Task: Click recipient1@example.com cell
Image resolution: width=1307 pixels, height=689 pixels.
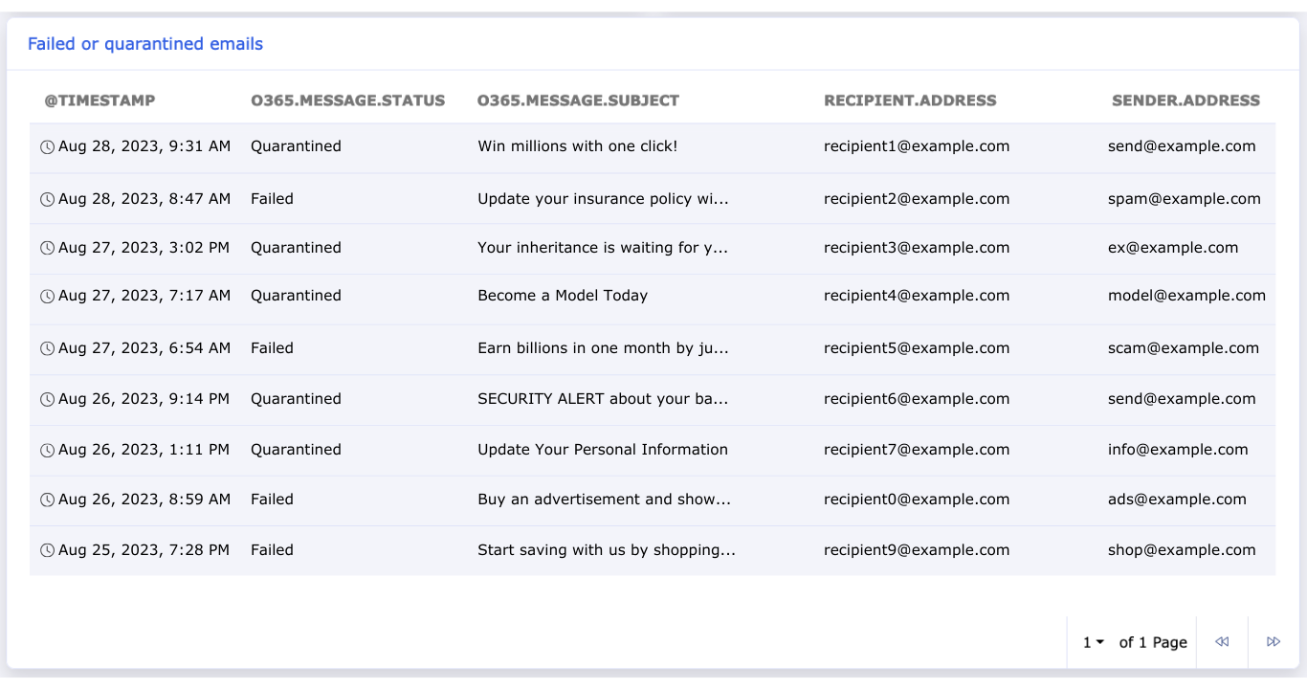Action: click(917, 146)
